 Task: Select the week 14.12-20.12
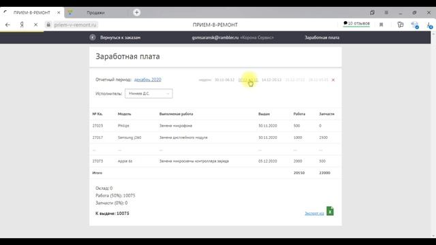pos(271,80)
